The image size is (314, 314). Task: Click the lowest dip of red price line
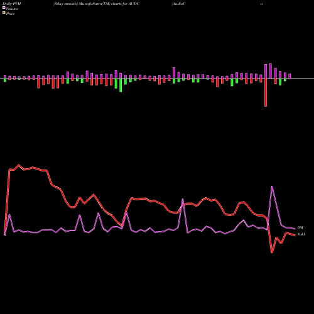[x=272, y=252]
